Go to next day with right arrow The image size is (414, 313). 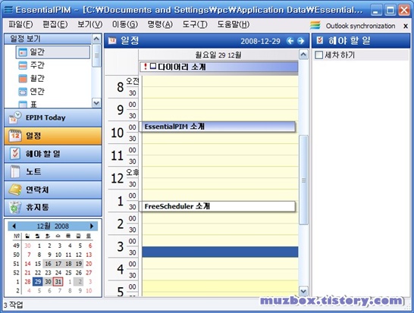301,41
